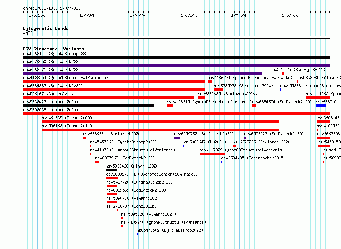Viewport: 341px width, 249px height.
Task: Click the nsv6572527 (Sedlazeck2020) label
Action: click(x=274, y=134)
